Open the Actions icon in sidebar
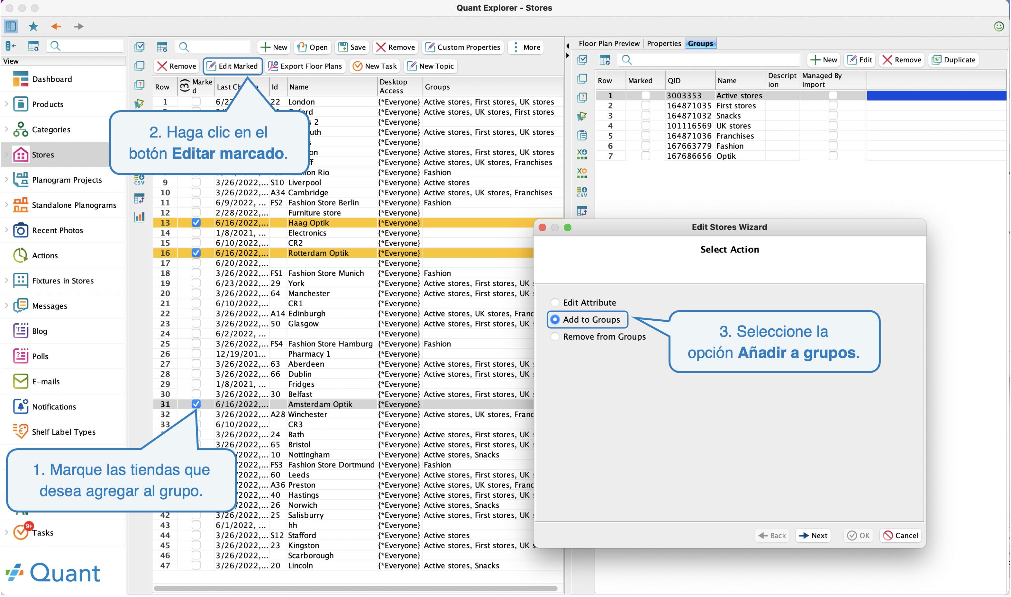This screenshot has height=597, width=1011. click(x=21, y=255)
